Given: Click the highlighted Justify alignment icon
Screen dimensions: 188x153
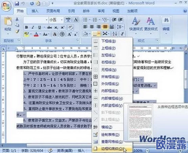Looking at the screenshot, I should pyautogui.click(x=105, y=27).
